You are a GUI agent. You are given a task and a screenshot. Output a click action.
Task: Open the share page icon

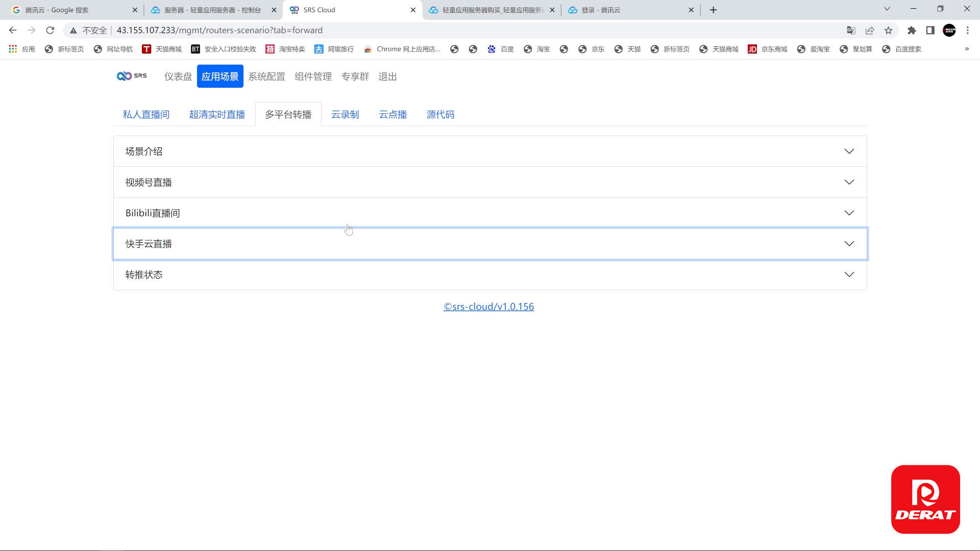pyautogui.click(x=869, y=30)
